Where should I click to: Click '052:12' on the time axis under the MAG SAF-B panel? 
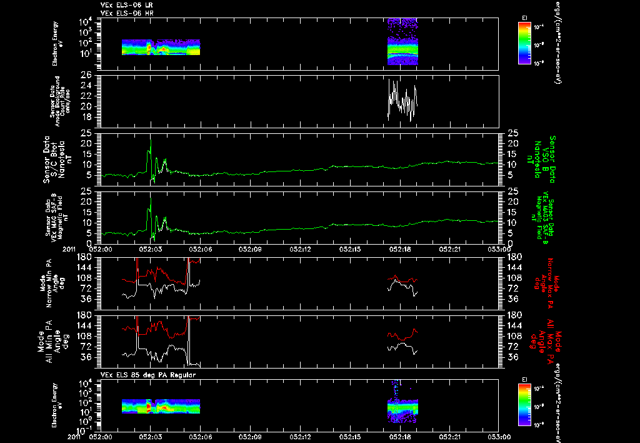pyautogui.click(x=301, y=249)
